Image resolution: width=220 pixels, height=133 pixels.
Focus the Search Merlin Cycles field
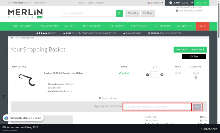[x=89, y=13]
